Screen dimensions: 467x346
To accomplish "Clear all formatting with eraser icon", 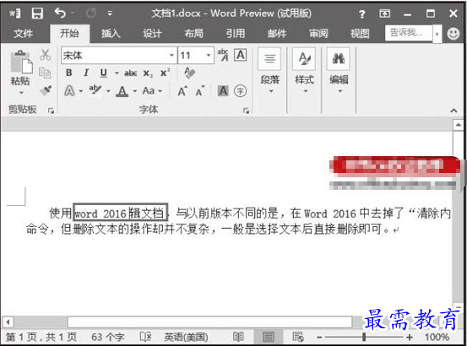I will (x=190, y=73).
